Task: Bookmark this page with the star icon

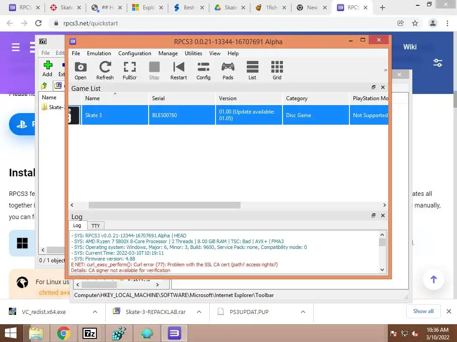Action: click(x=415, y=23)
